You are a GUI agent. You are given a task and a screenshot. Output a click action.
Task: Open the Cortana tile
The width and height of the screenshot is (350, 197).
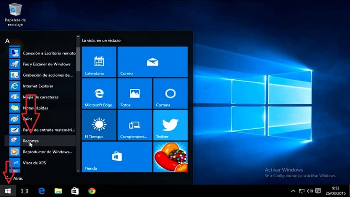click(170, 94)
